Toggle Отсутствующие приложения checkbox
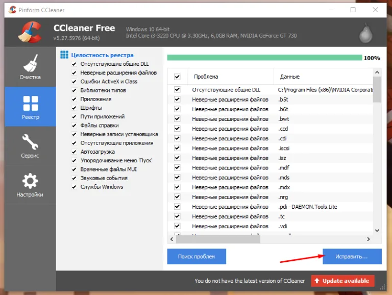Viewport: 392px width, 295px height. click(x=74, y=143)
